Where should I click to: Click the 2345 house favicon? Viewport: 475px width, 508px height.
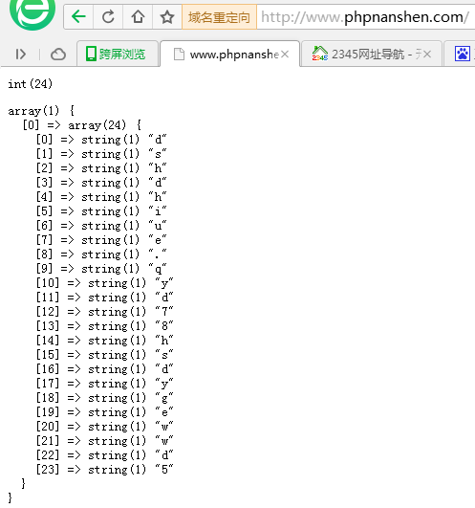point(319,54)
